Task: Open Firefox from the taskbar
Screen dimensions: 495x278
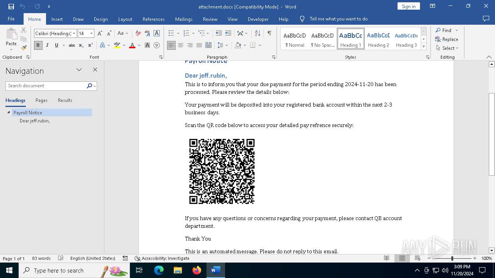Action: click(197, 270)
